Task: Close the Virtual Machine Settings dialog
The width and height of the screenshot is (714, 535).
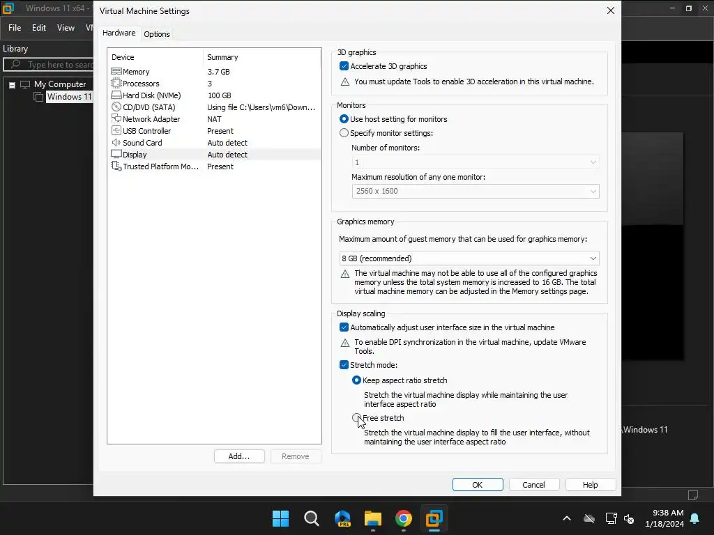Action: click(x=611, y=10)
